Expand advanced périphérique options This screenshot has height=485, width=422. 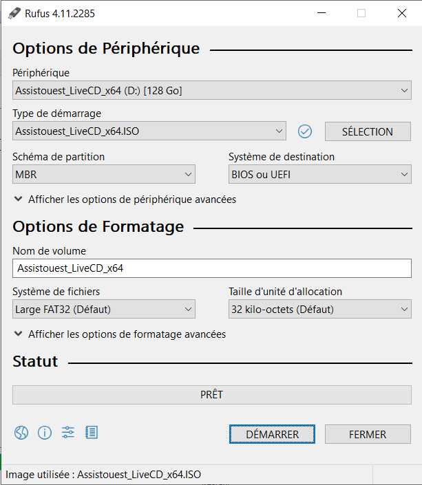click(125, 200)
